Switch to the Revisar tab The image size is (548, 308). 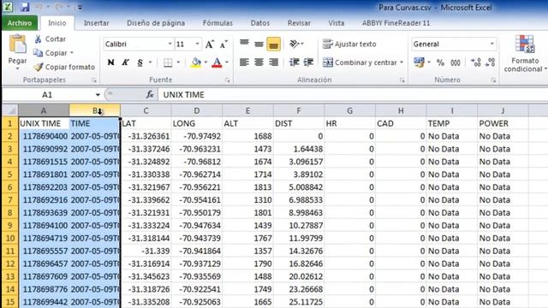(x=299, y=23)
